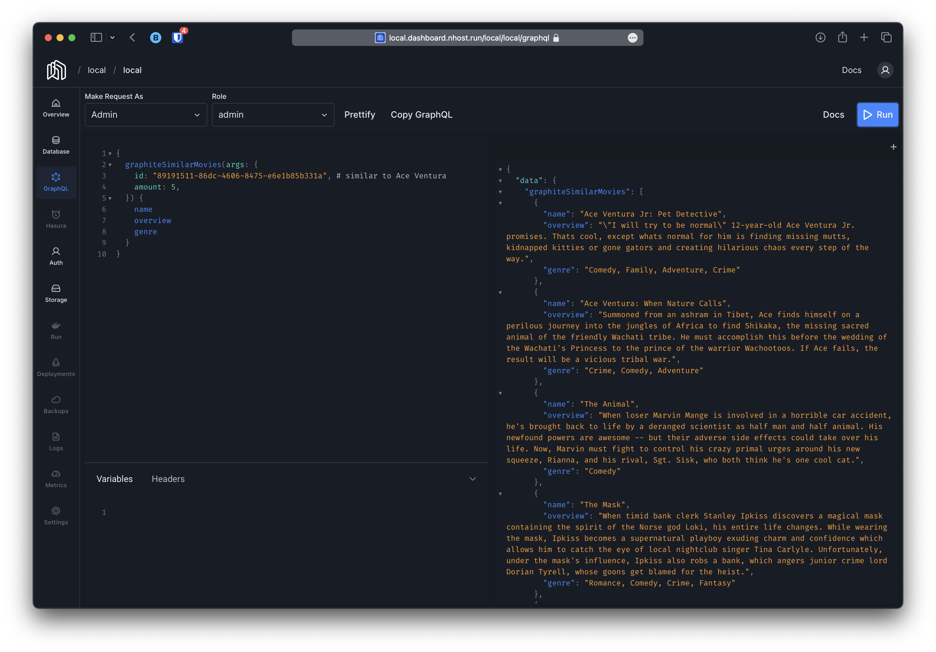This screenshot has height=652, width=936.
Task: Click the Nhost logo
Action: tap(56, 70)
